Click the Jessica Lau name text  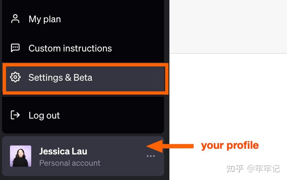[63, 151]
